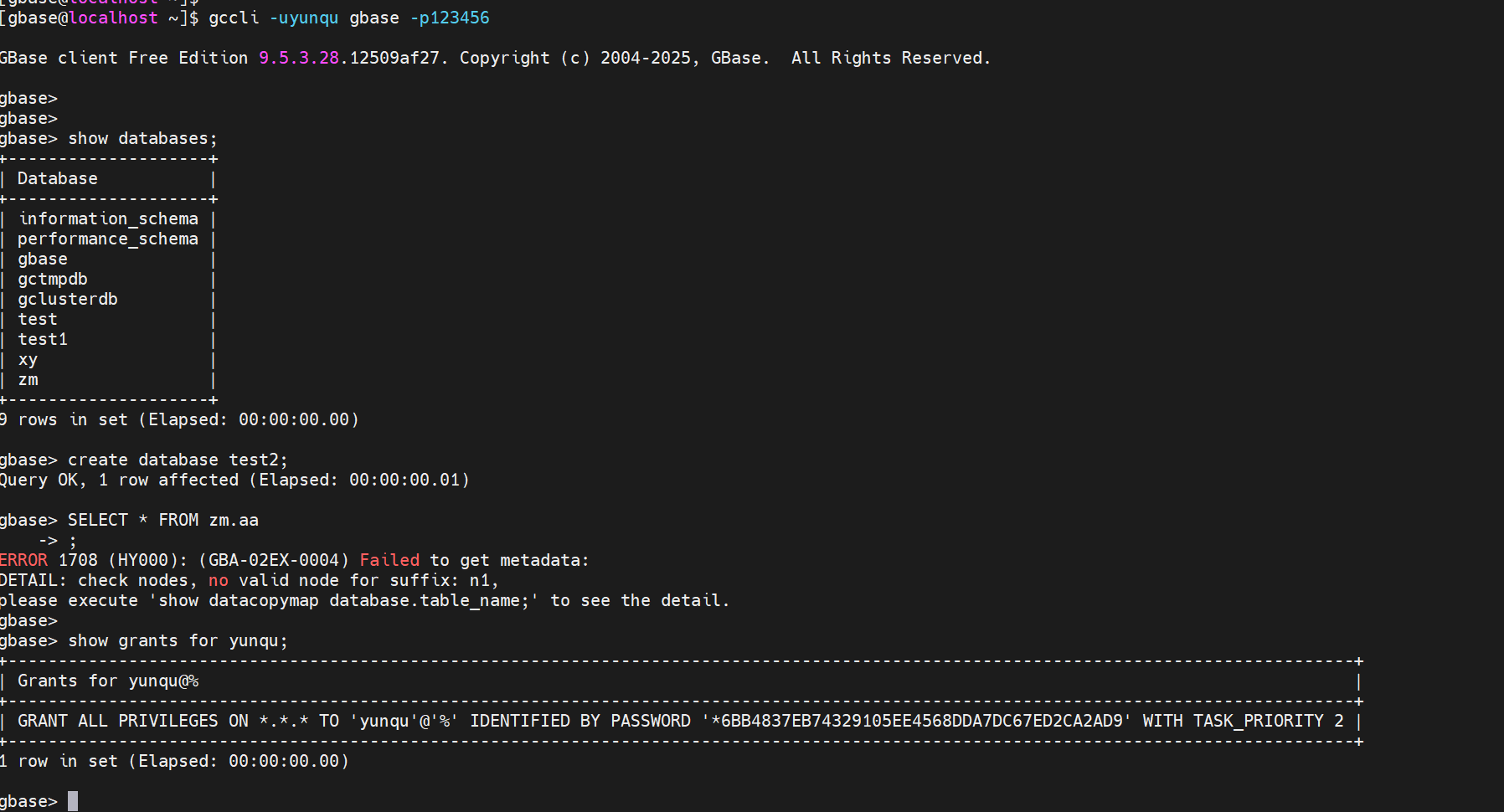Click the performance_schema database row
Image resolution: width=1504 pixels, height=812 pixels.
[x=108, y=239]
